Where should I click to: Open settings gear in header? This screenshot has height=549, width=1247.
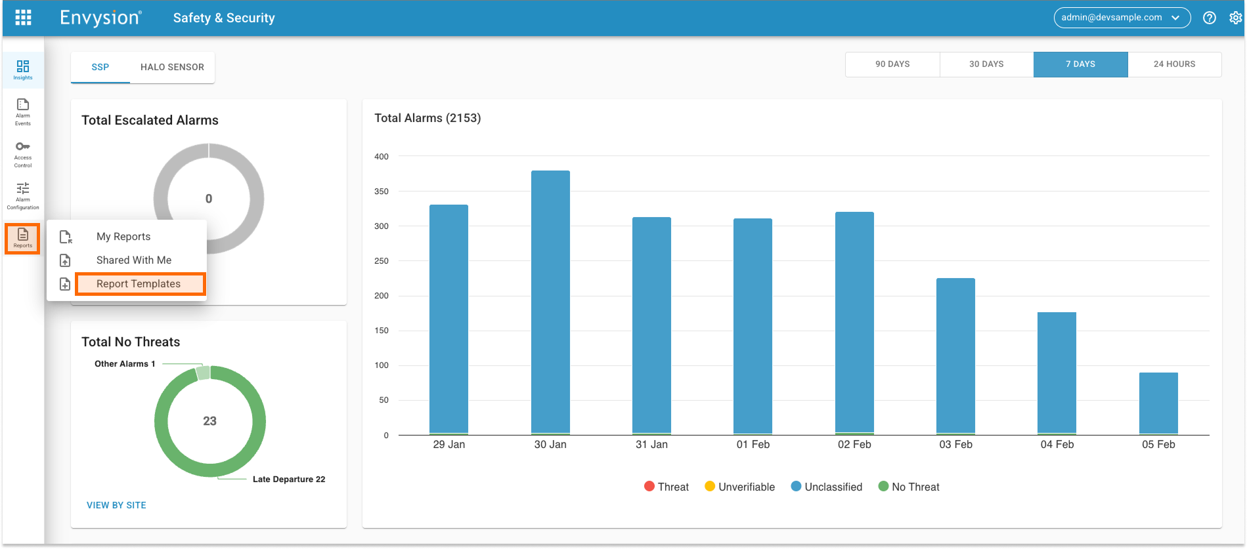[1235, 18]
